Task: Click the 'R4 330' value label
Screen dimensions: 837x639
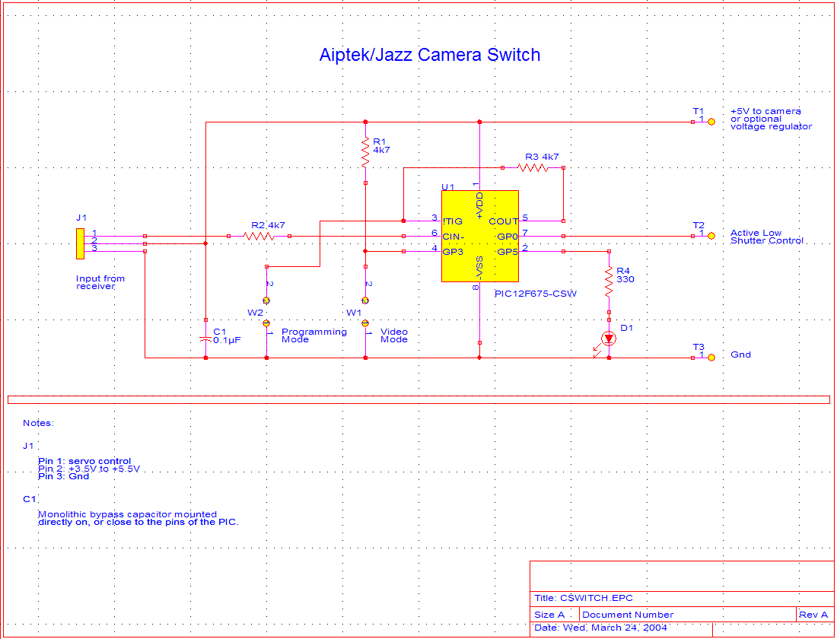Action: 625,275
